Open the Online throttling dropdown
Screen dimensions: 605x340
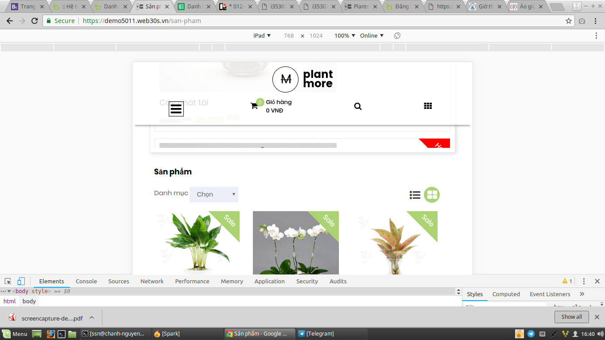pos(372,35)
